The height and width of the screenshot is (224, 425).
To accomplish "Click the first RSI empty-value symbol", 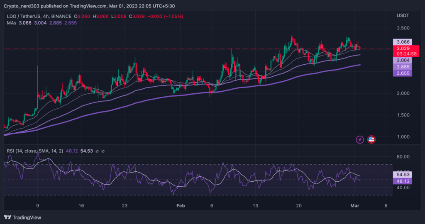I will click(x=97, y=151).
